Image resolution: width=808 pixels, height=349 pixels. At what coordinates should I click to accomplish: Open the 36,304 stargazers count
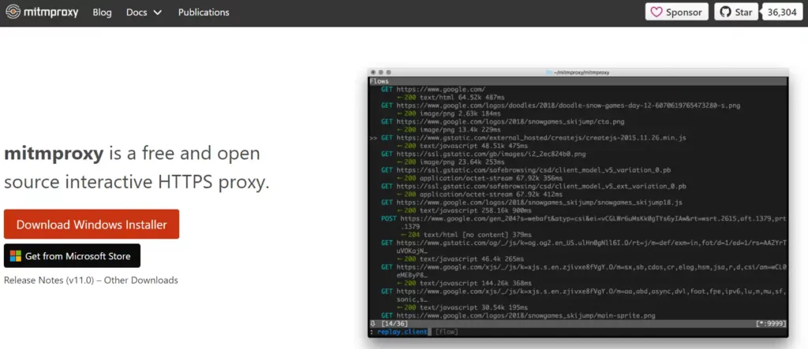[782, 13]
